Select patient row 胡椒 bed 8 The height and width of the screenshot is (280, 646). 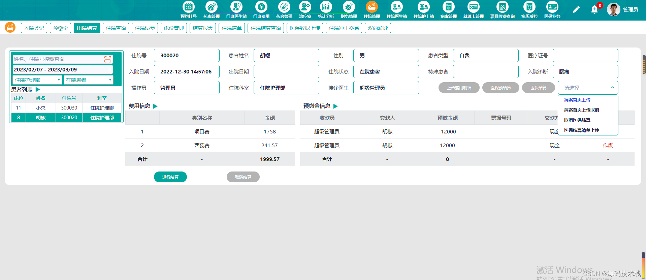(66, 118)
